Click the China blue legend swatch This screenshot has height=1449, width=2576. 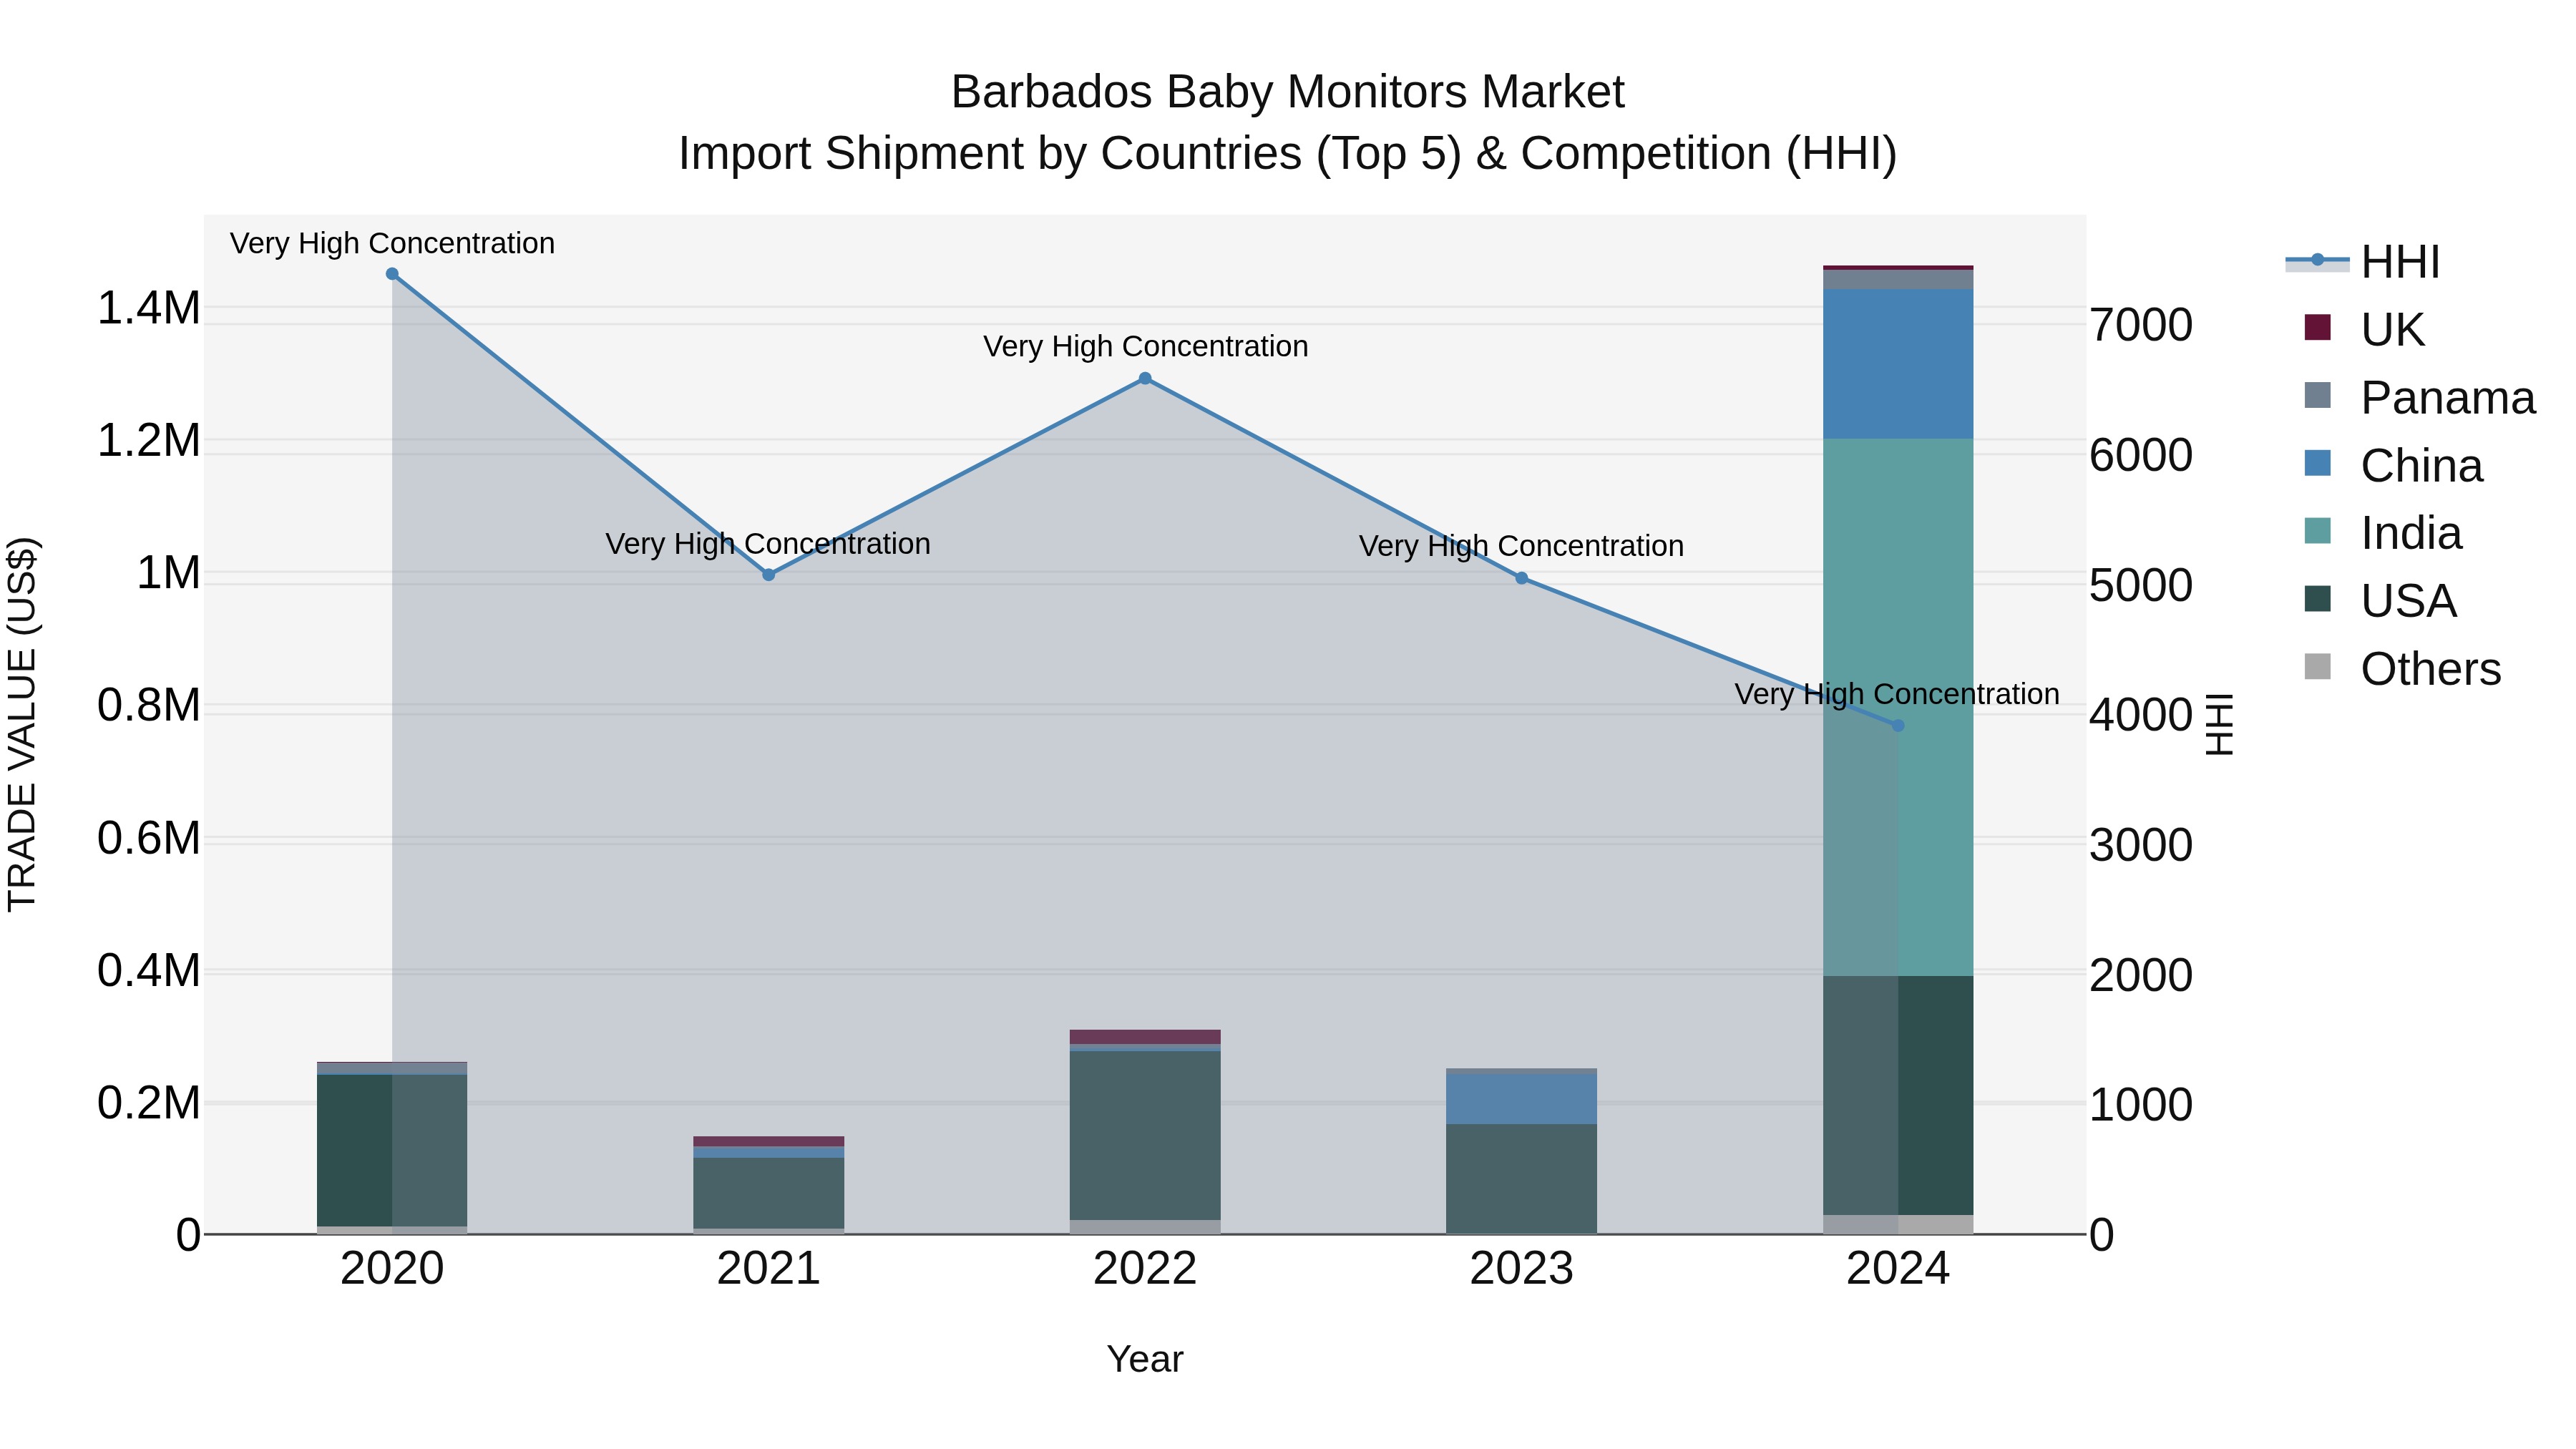tap(2317, 463)
